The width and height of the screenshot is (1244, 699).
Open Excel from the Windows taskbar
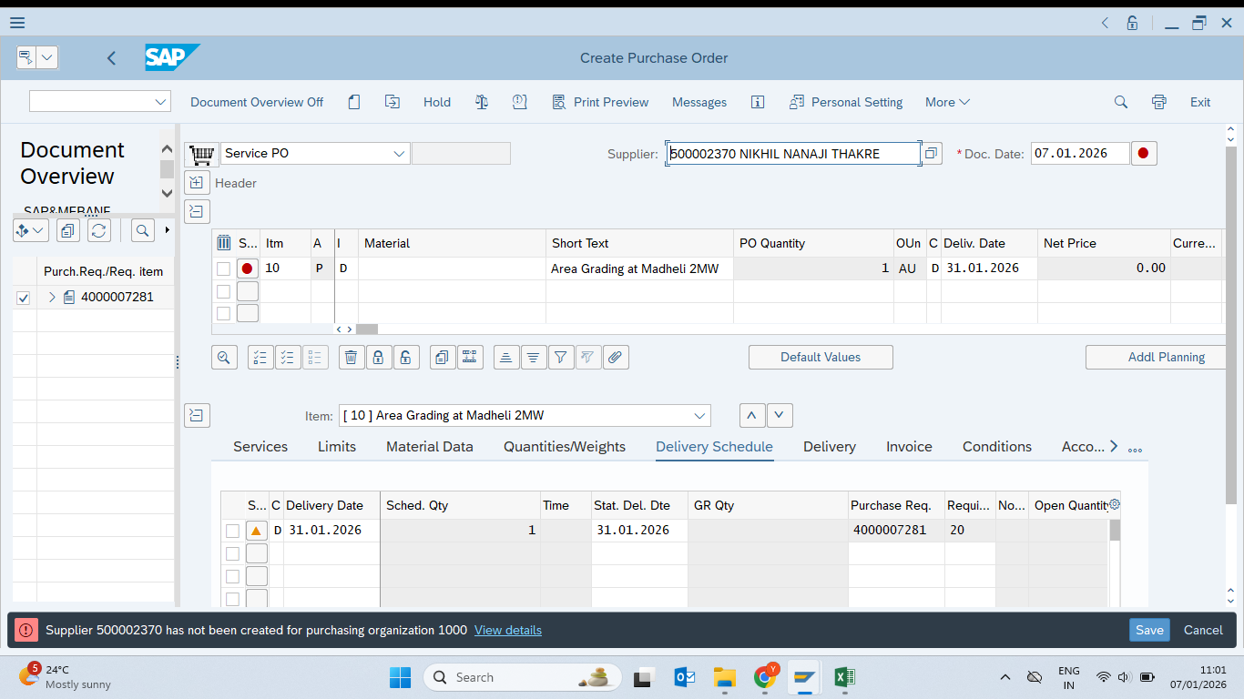844,677
